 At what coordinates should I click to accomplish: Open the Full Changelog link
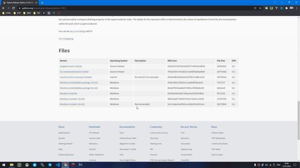point(66,39)
